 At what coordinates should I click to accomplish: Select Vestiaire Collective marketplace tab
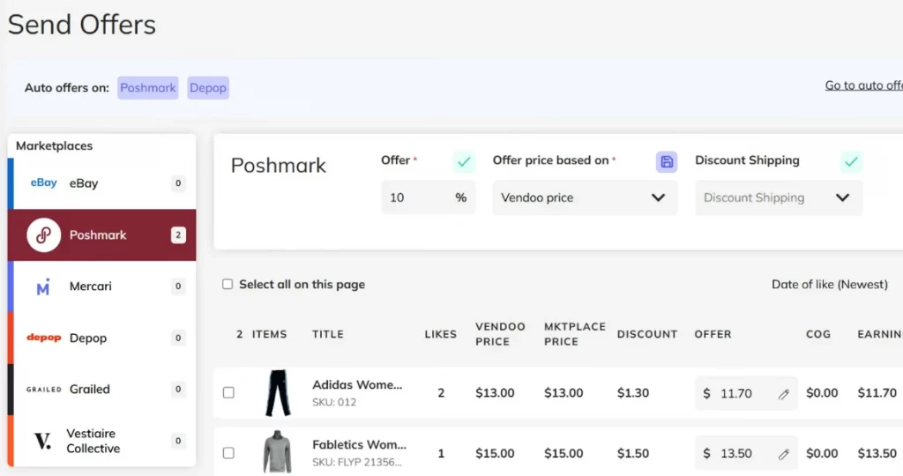102,441
